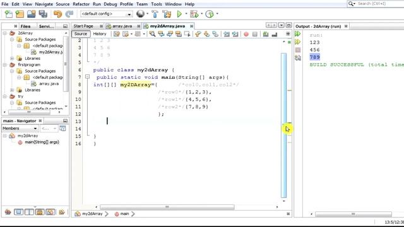Click the Find Selection magnifier icon in editor toolbar
Screen dimensions: 404x227
(152, 34)
